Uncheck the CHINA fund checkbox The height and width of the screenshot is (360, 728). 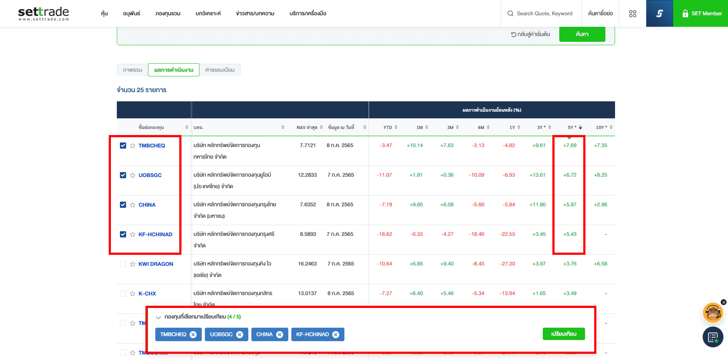tap(123, 205)
